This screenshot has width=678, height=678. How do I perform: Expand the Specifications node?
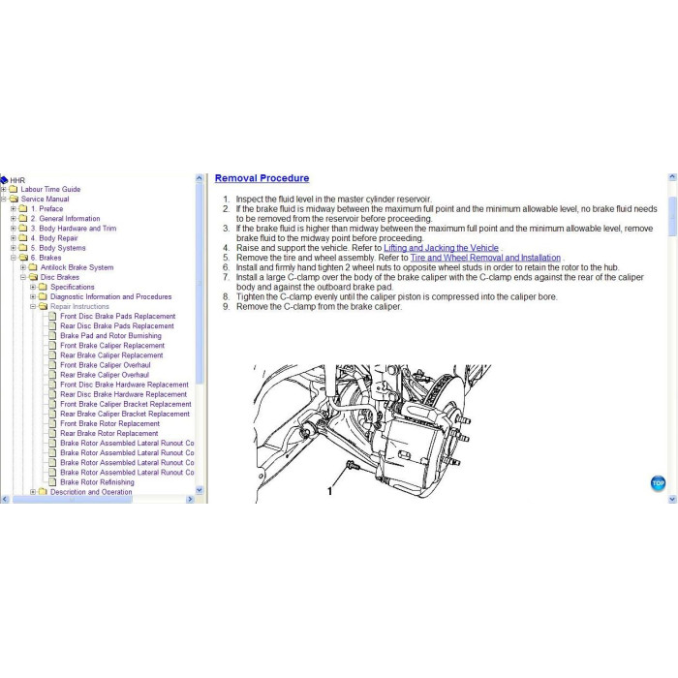[33, 287]
